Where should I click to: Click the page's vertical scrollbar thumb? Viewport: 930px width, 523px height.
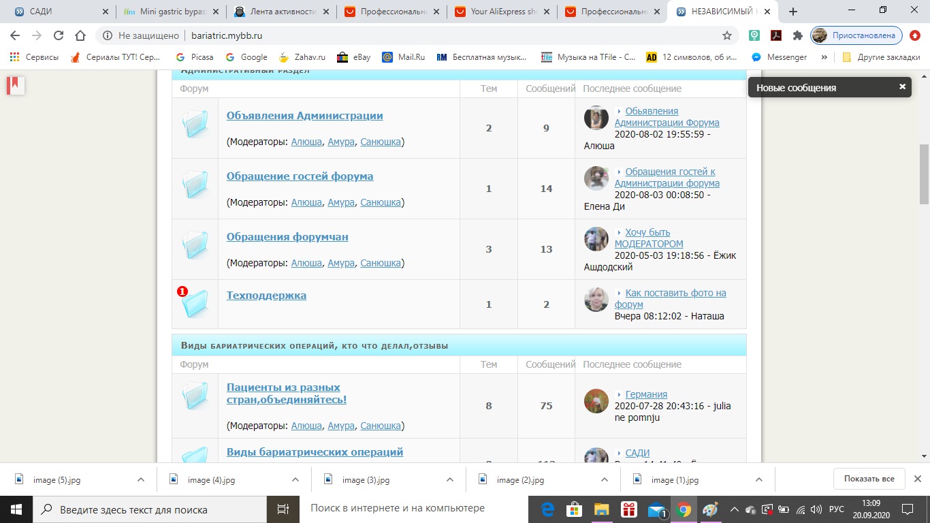(x=925, y=174)
